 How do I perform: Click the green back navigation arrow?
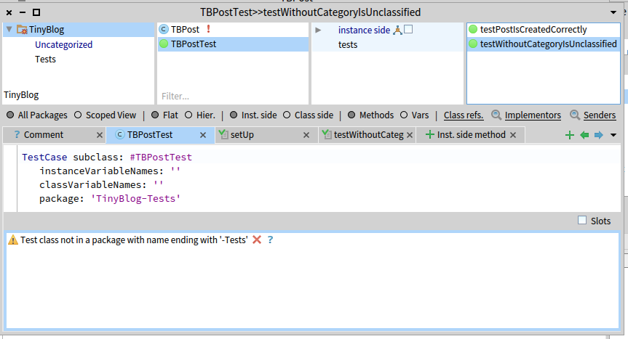[584, 135]
